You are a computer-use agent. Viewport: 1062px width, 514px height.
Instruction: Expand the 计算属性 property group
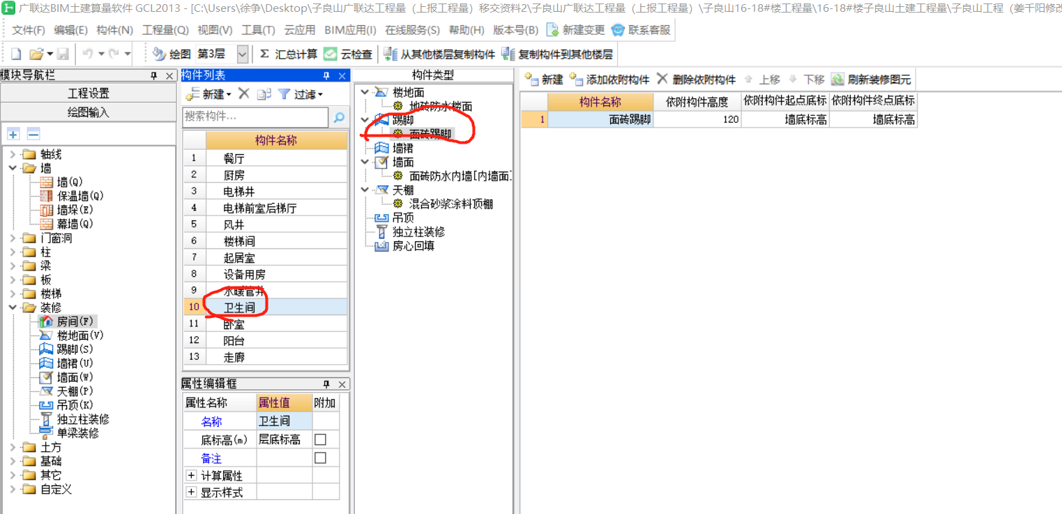click(191, 476)
